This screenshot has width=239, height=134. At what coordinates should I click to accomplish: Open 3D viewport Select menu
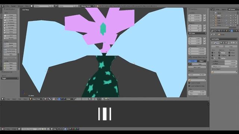click(x=14, y=99)
